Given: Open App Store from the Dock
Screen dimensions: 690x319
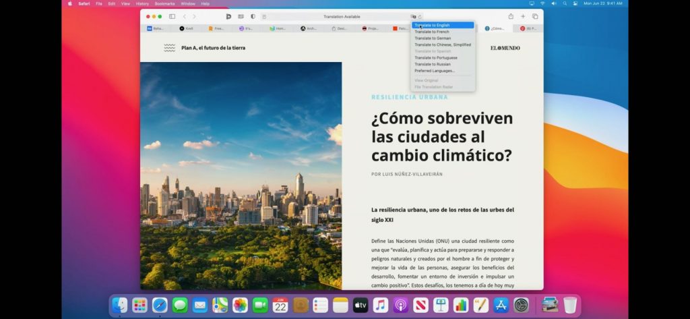Looking at the screenshot, I should [x=501, y=305].
